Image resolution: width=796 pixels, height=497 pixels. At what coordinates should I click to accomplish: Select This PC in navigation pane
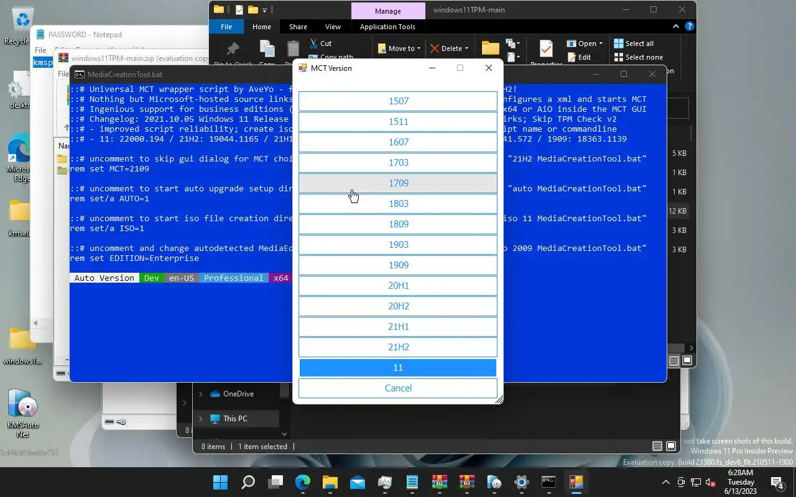228,419
